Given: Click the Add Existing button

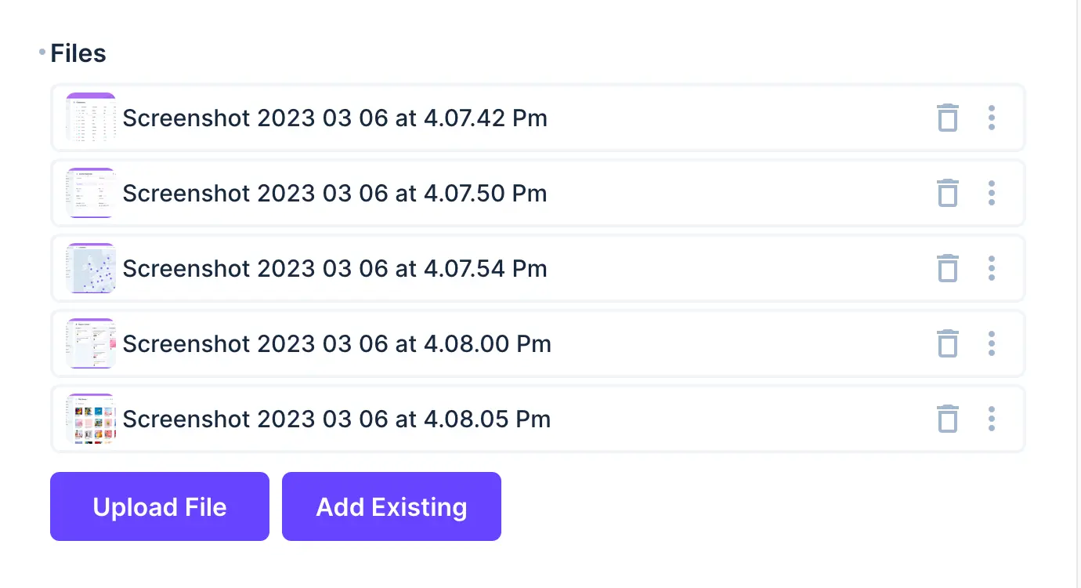Looking at the screenshot, I should (x=392, y=506).
